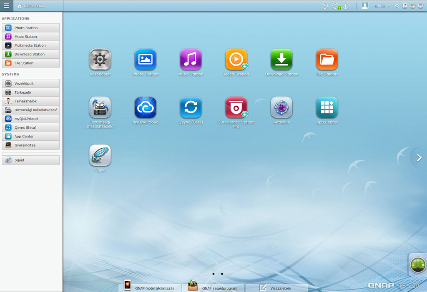This screenshot has height=292, width=427.
Task: Select myQNAPcloud in the sidebar list
Action: 30,119
